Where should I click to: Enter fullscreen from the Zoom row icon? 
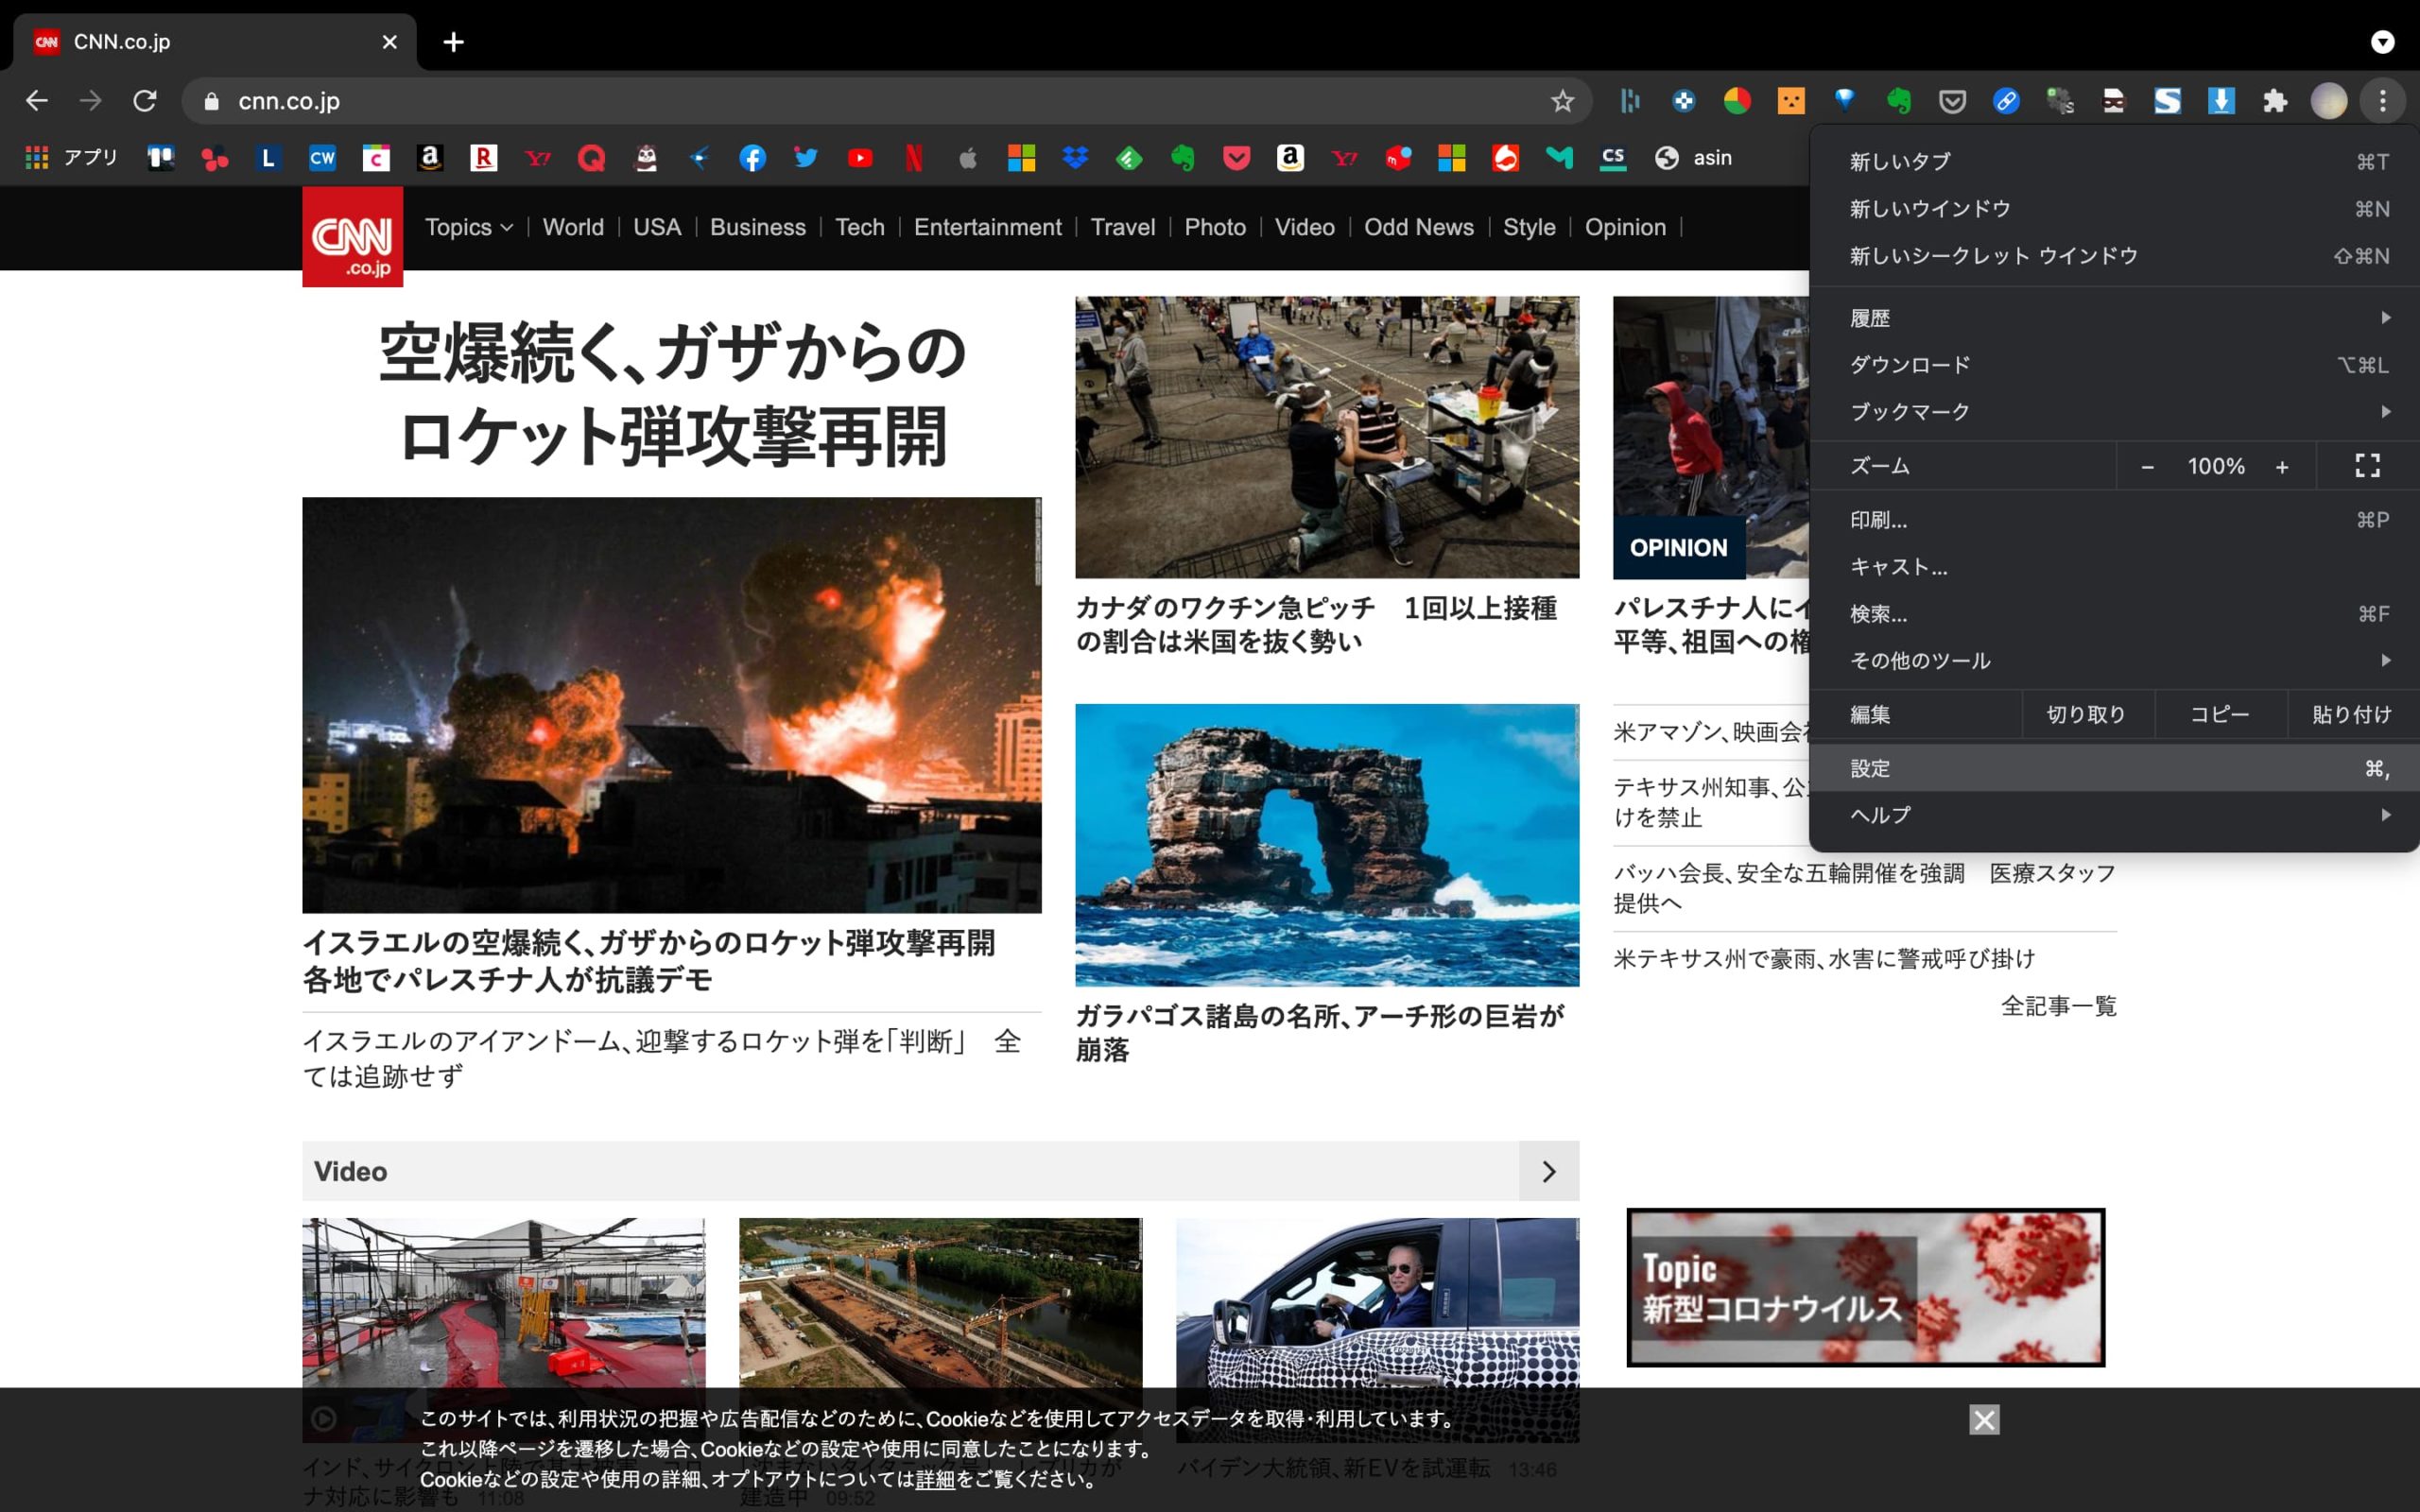click(x=2367, y=466)
